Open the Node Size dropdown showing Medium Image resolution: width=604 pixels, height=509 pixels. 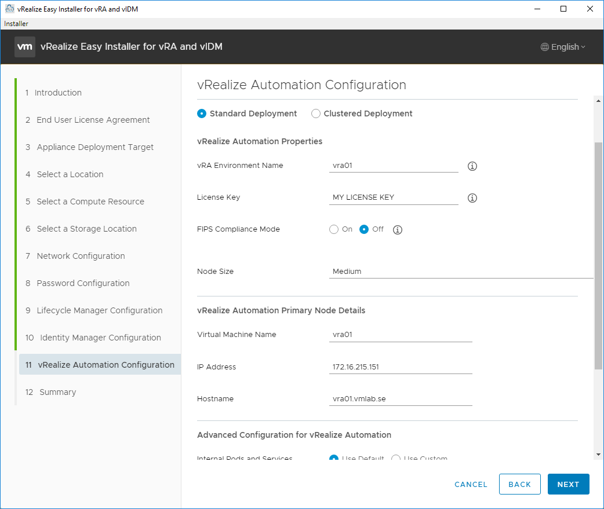click(x=461, y=271)
